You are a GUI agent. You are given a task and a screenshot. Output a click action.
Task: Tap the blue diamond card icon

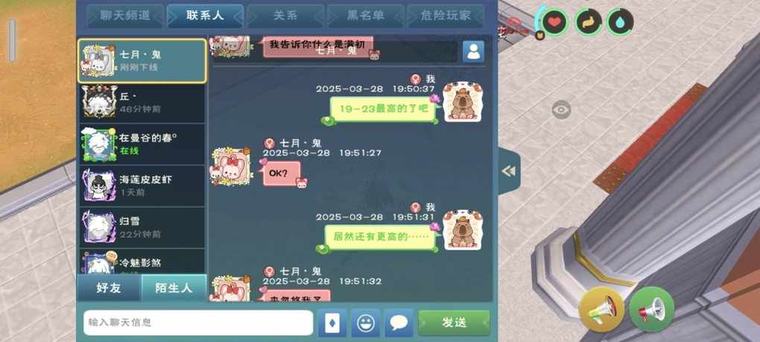332,323
